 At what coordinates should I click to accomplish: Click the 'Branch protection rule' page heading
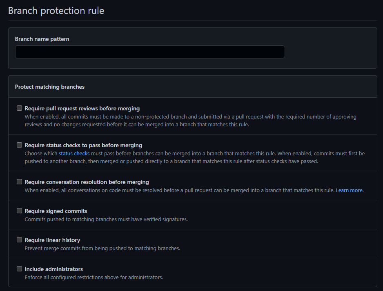tap(56, 11)
